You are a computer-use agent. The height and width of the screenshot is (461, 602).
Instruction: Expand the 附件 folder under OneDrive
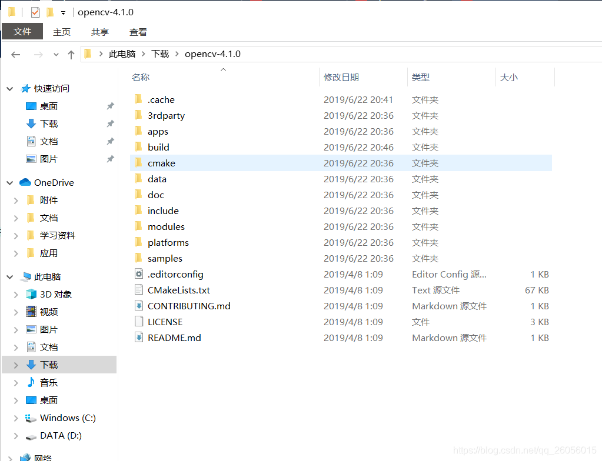click(x=16, y=201)
